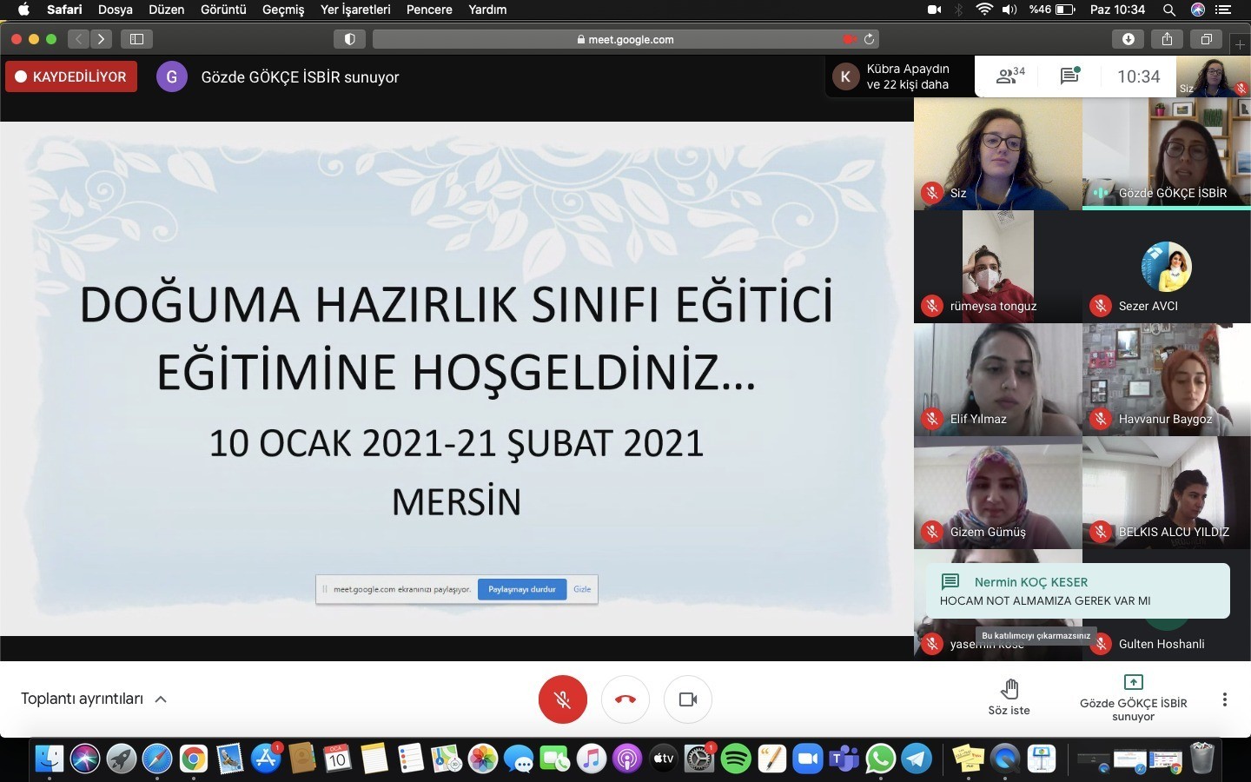Open Gözde GÖKÇE İSBİR sunuyor presentation menu
Screen dimensions: 1251x782
click(1133, 698)
